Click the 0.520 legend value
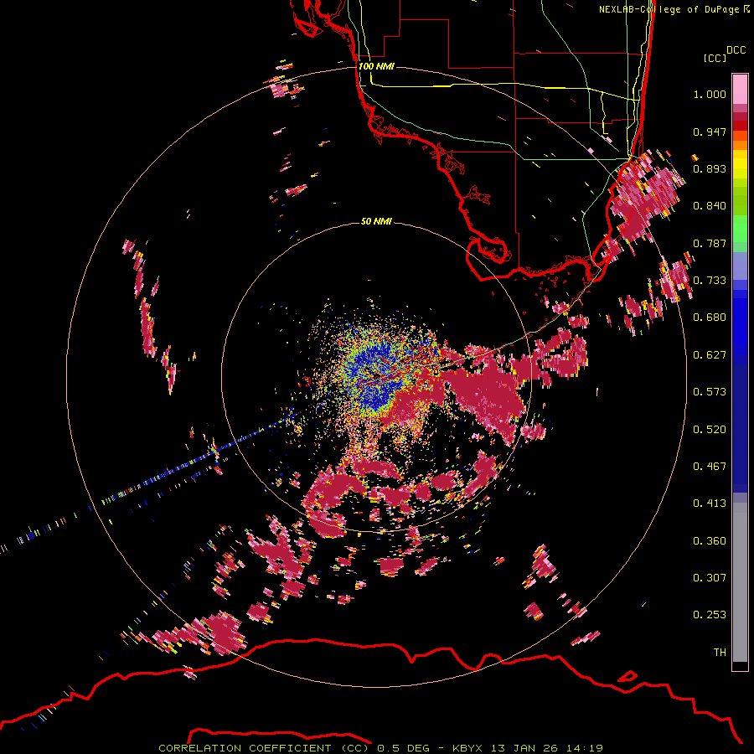Viewport: 754px width, 754px height. (710, 430)
